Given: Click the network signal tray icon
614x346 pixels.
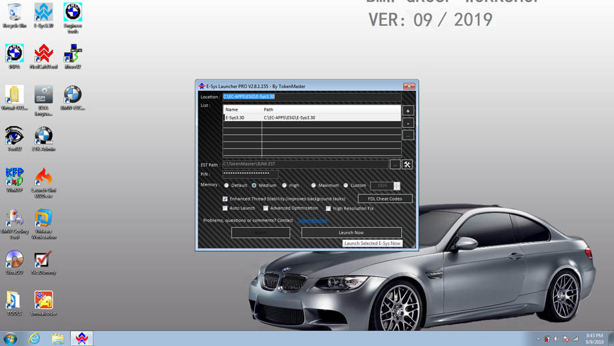Looking at the screenshot, I should [x=575, y=339].
